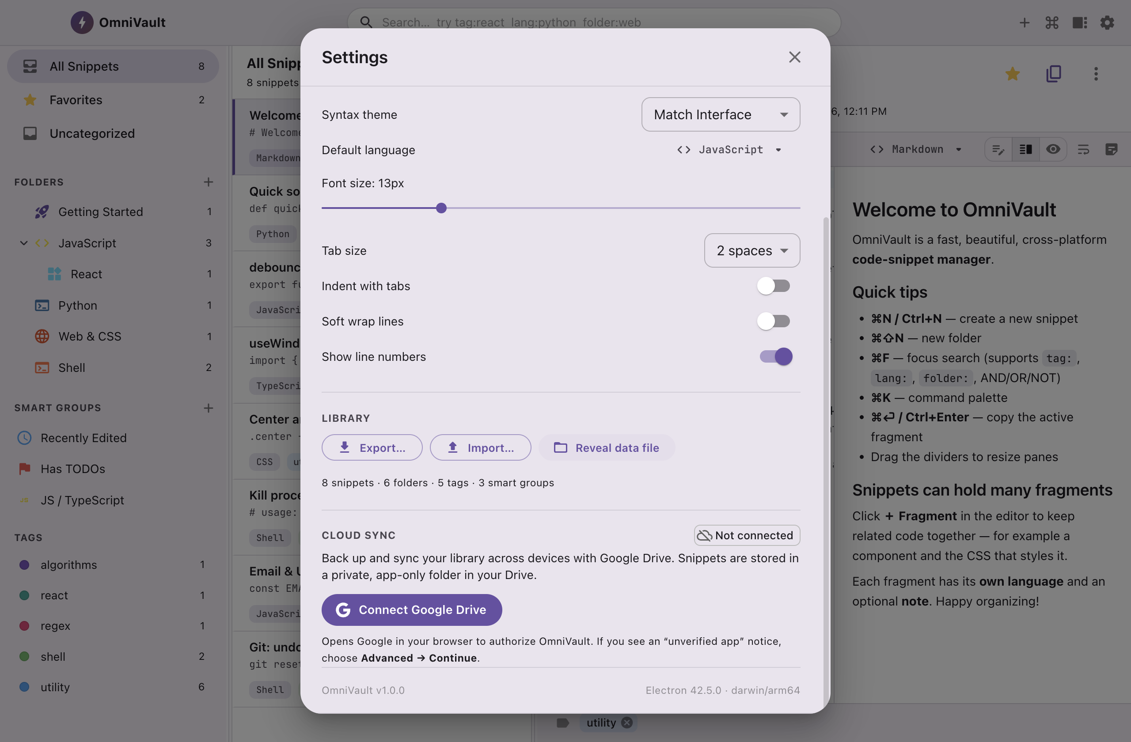Filter by the shell tag
The image size is (1131, 742).
click(x=113, y=656)
